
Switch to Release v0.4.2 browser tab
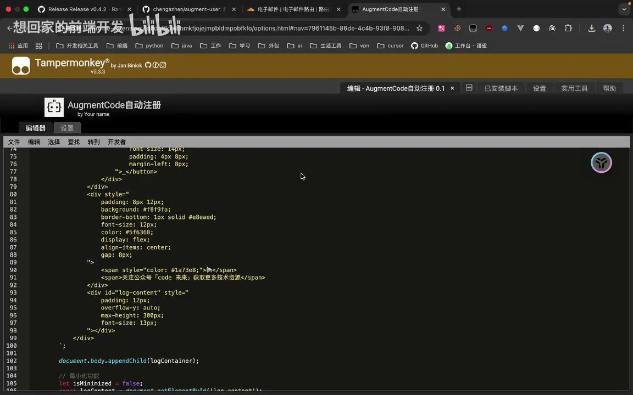[x=84, y=9]
